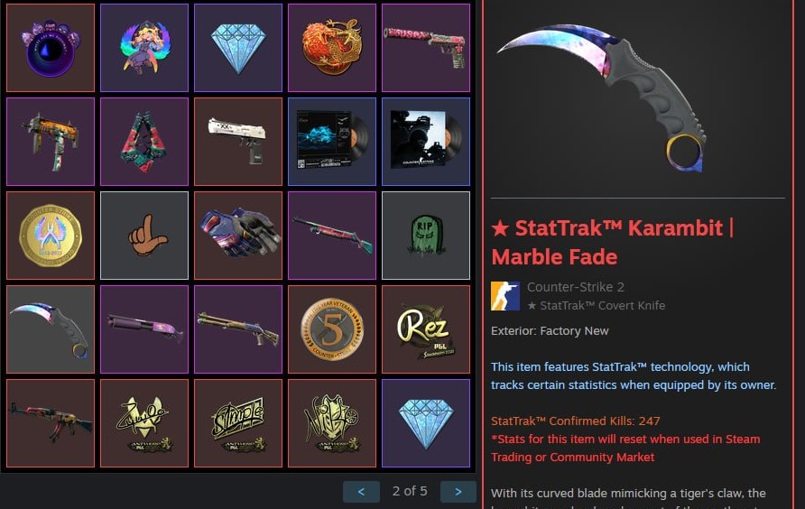Select the AK-47 rifle skin
The height and width of the screenshot is (509, 805).
pos(51,423)
